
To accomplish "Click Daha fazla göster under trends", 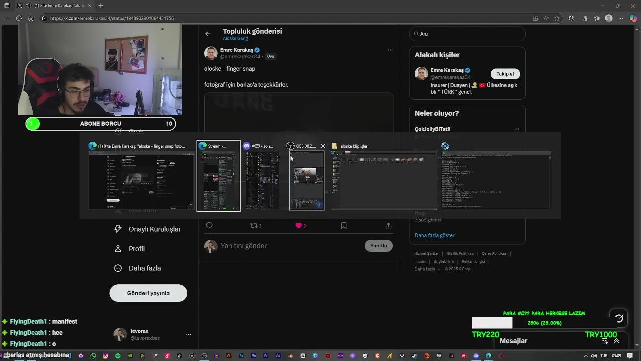I will click(x=434, y=235).
